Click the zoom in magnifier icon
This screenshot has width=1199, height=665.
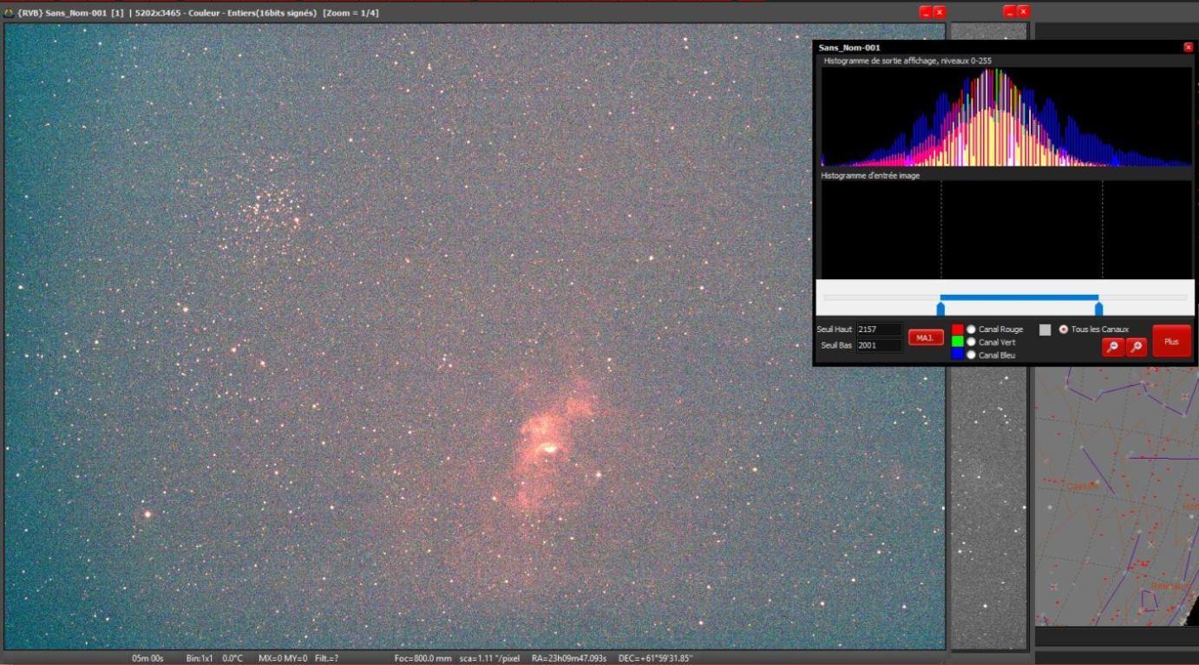[1136, 347]
